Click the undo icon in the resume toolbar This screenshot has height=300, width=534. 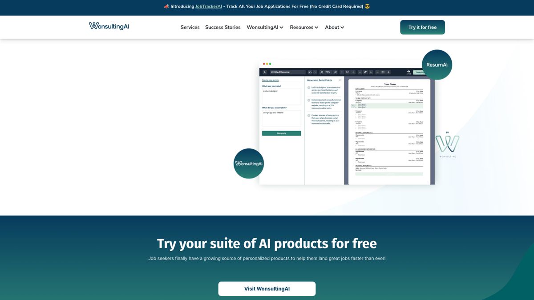tap(310, 72)
